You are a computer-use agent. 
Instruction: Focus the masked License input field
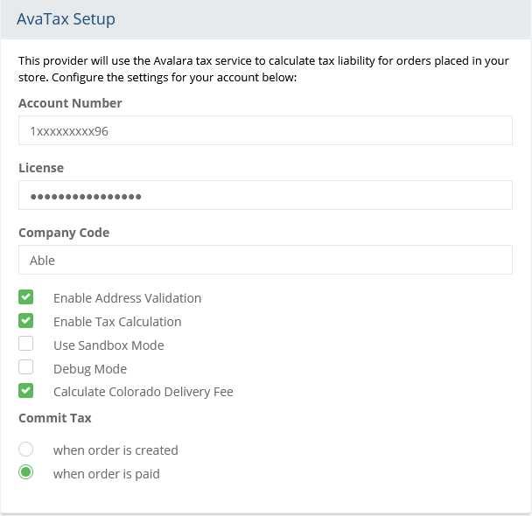[x=265, y=196]
